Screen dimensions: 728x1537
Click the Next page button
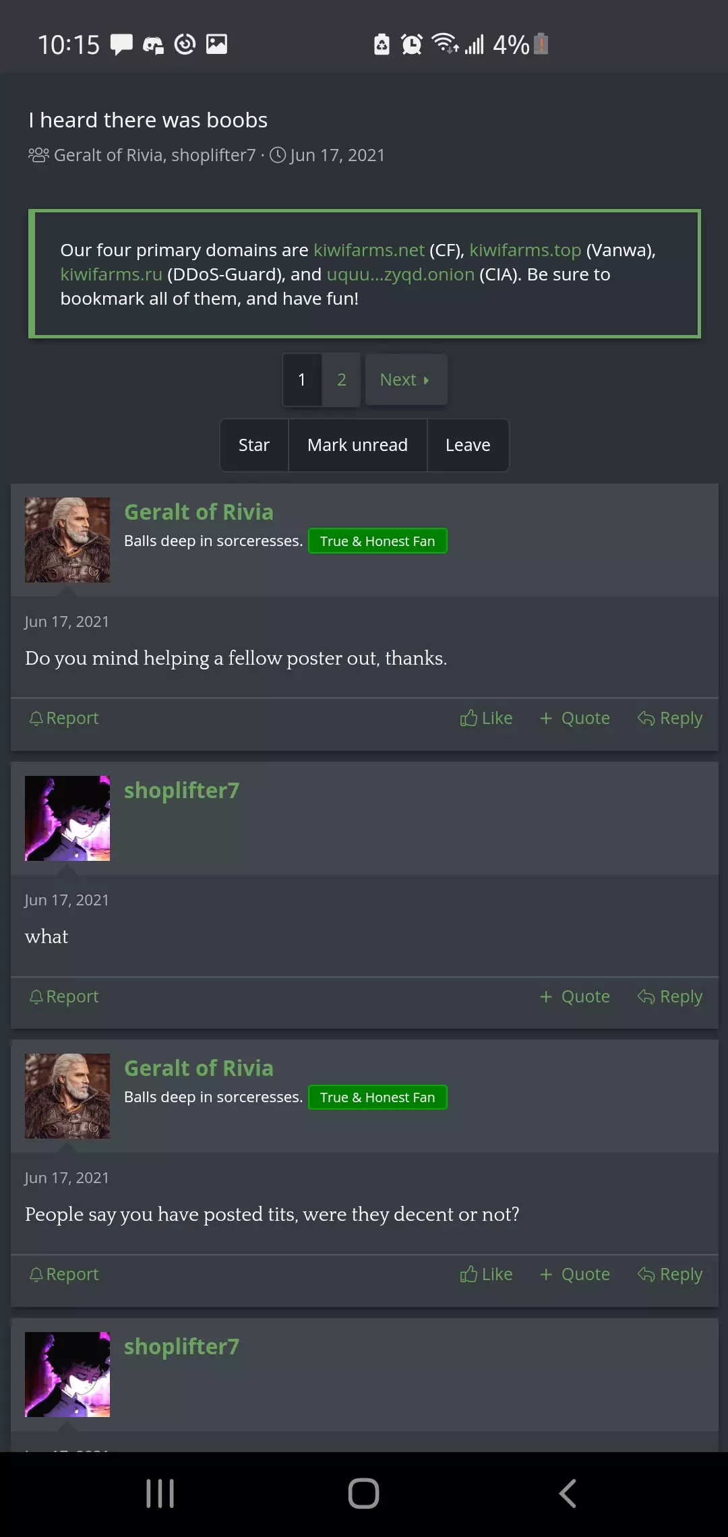tap(406, 380)
